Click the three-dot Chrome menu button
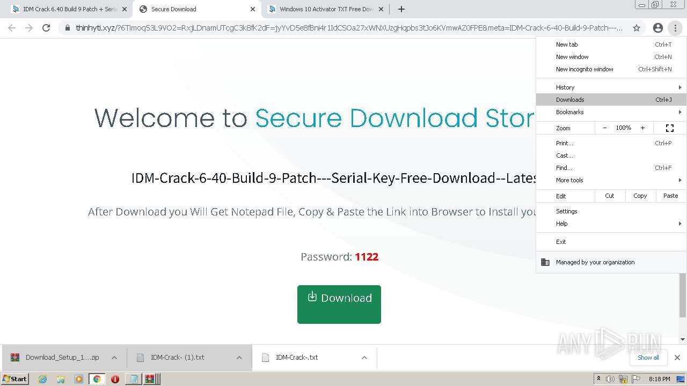687x386 pixels. (675, 28)
